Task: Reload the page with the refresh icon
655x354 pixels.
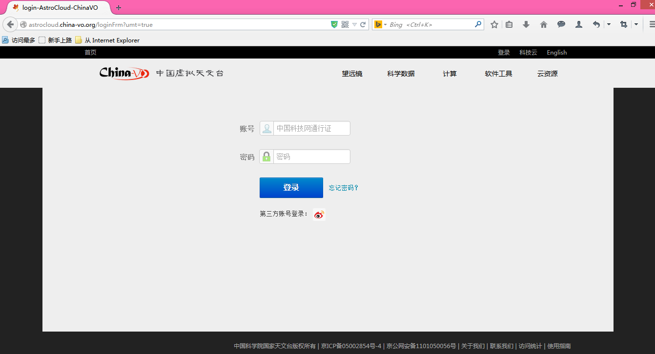Action: (363, 24)
